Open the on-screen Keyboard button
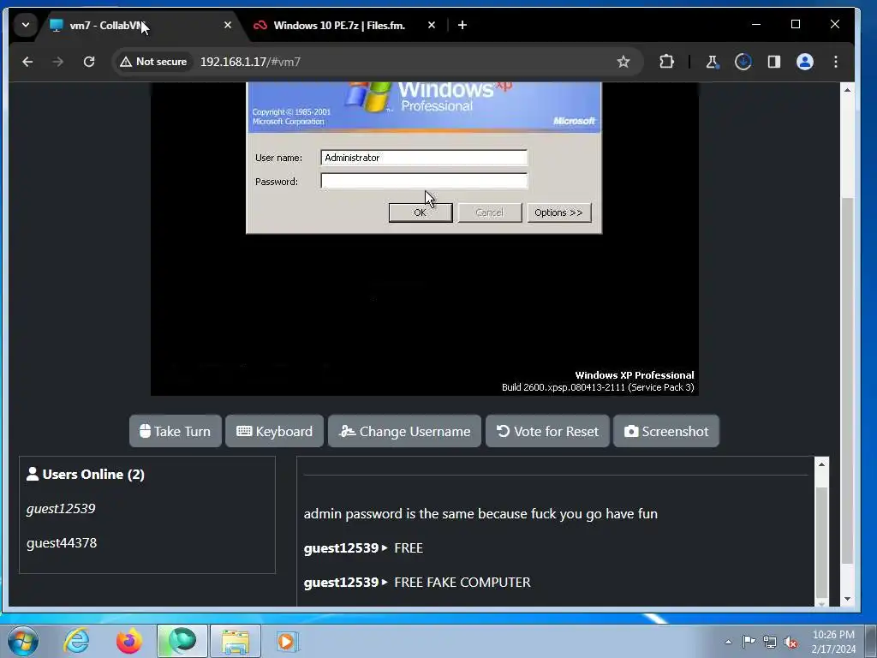The image size is (877, 658). pos(275,431)
